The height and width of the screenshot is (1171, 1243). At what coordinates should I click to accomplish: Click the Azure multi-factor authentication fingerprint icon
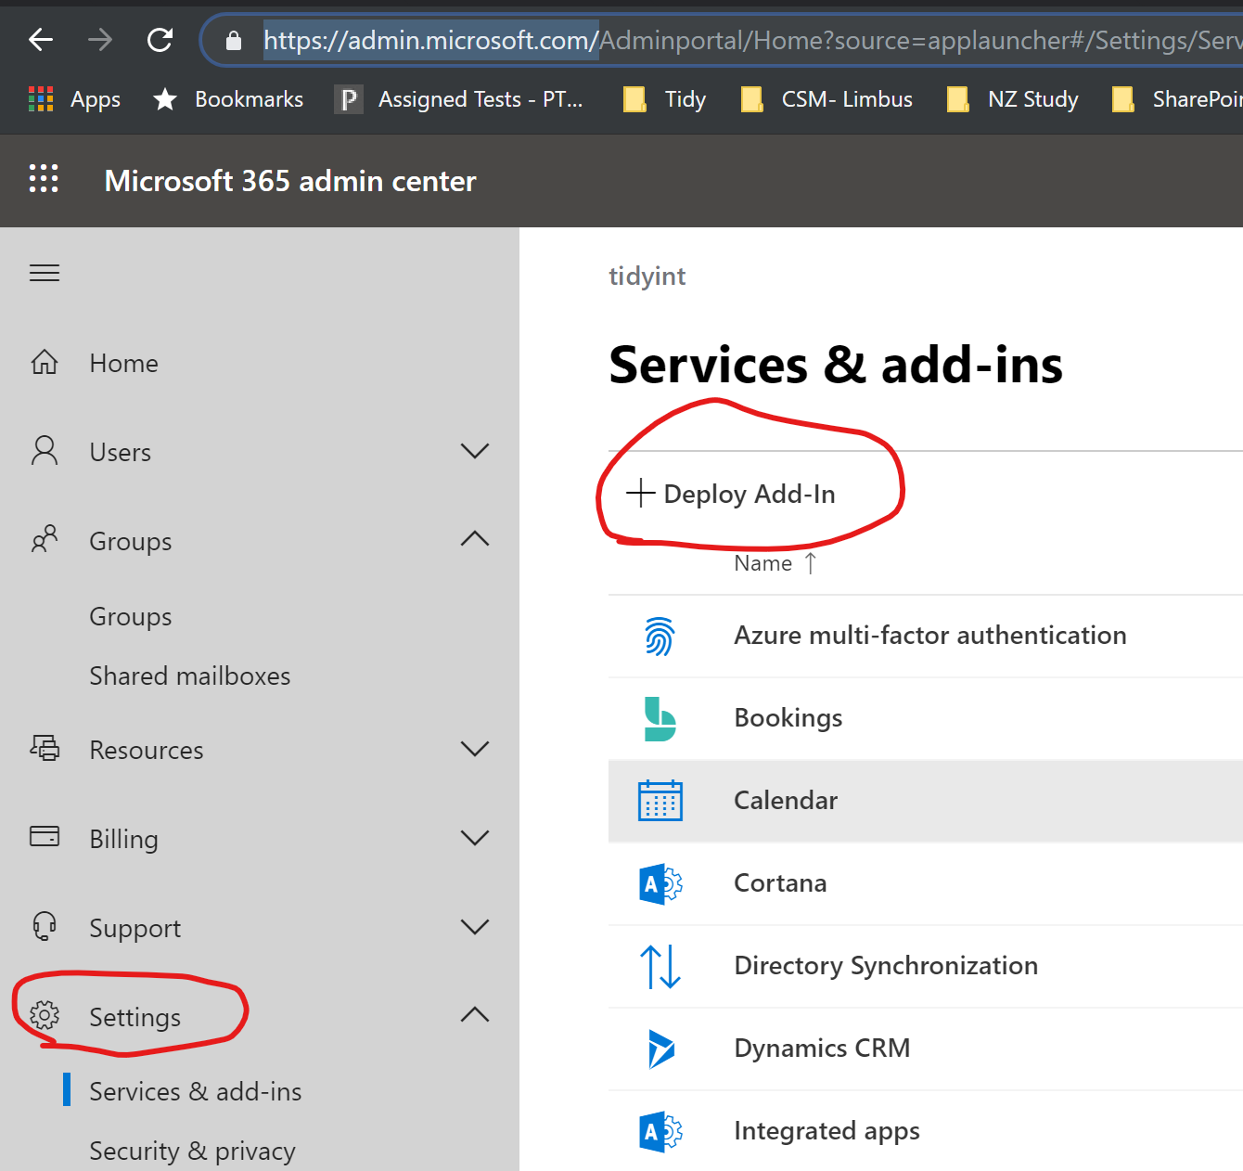click(660, 637)
